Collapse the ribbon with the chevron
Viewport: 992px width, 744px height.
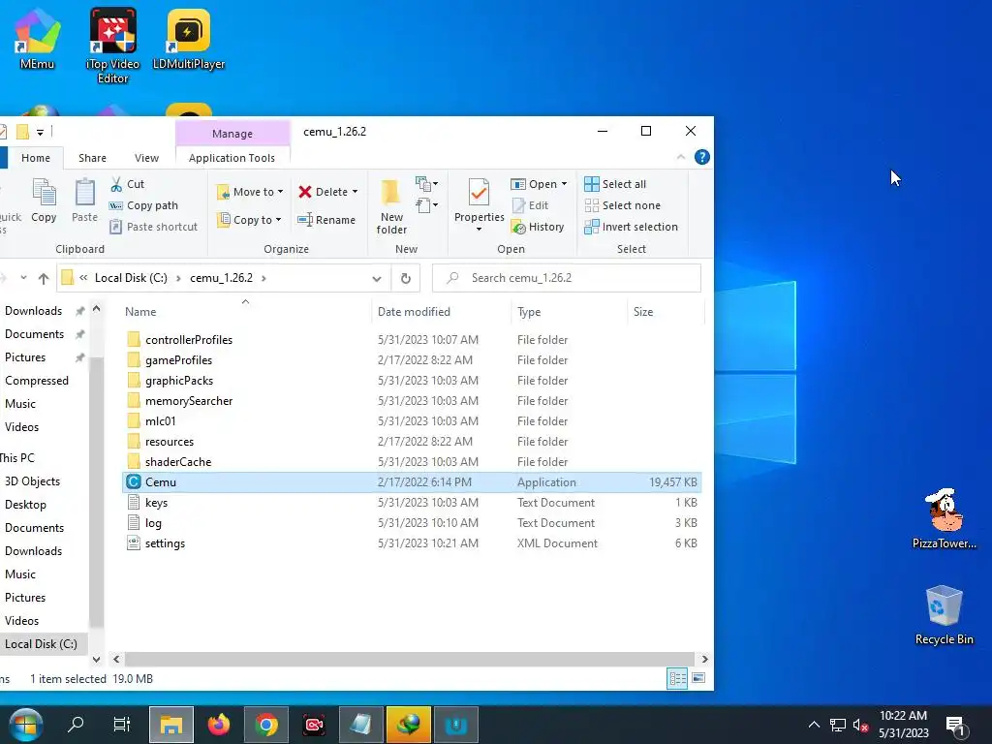681,157
